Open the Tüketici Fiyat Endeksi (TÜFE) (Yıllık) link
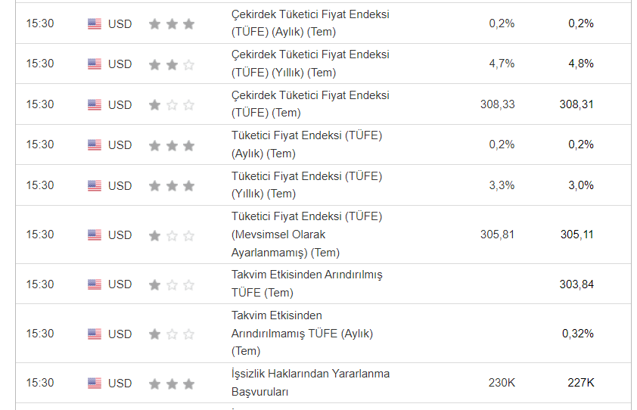The width and height of the screenshot is (637, 410). [306, 185]
